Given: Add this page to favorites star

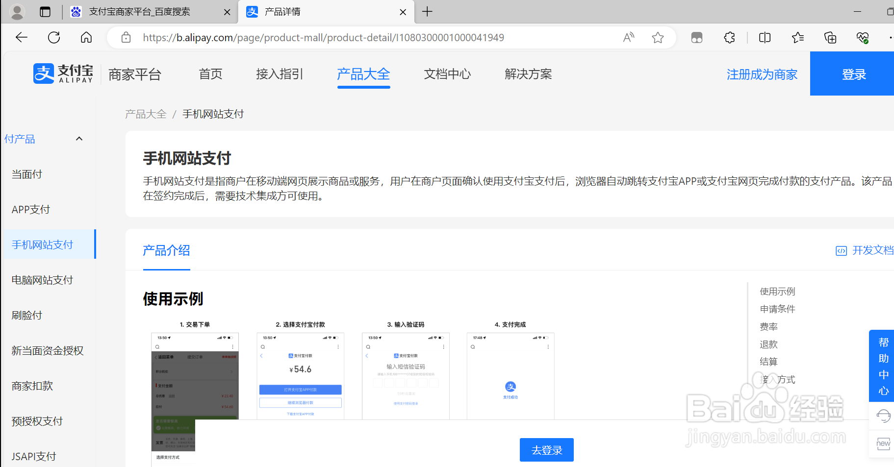Looking at the screenshot, I should coord(658,37).
